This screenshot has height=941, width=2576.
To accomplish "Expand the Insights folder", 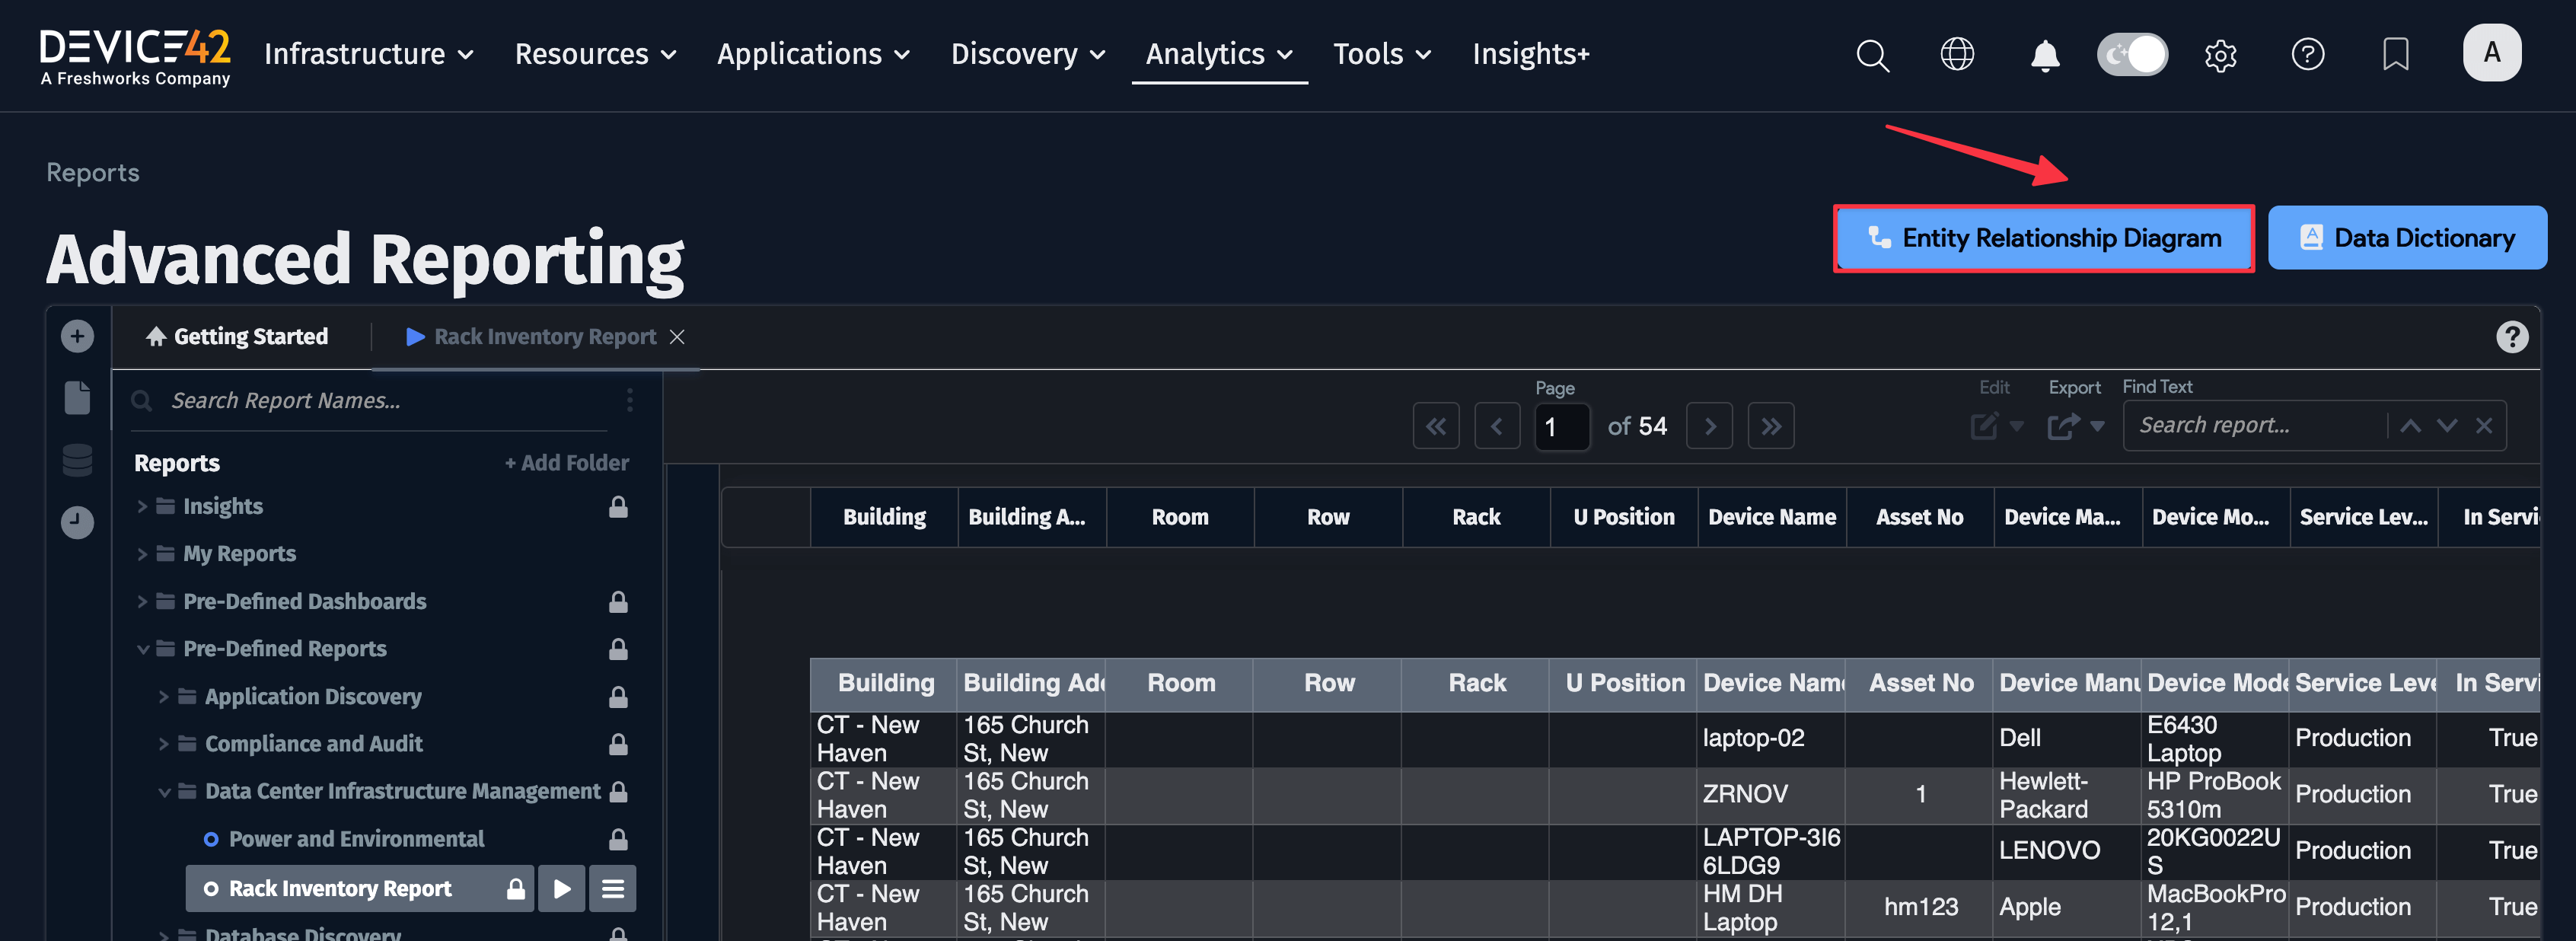I will coord(142,507).
